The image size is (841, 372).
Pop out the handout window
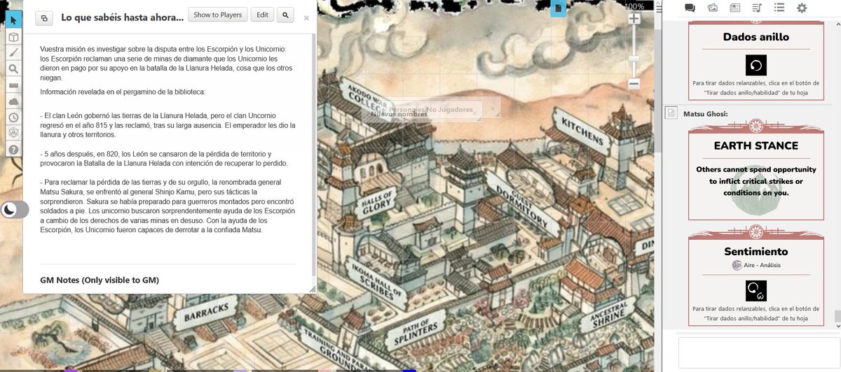[x=44, y=18]
